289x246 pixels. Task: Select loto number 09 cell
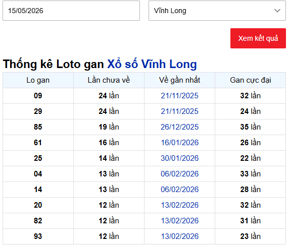[38, 96]
